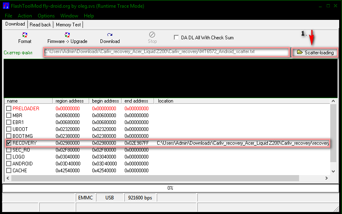Click the folder icon on Scatter-loading

click(300, 52)
